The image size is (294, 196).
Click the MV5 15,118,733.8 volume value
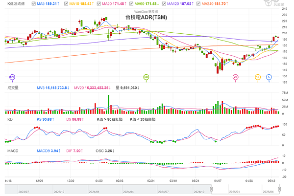53,87
